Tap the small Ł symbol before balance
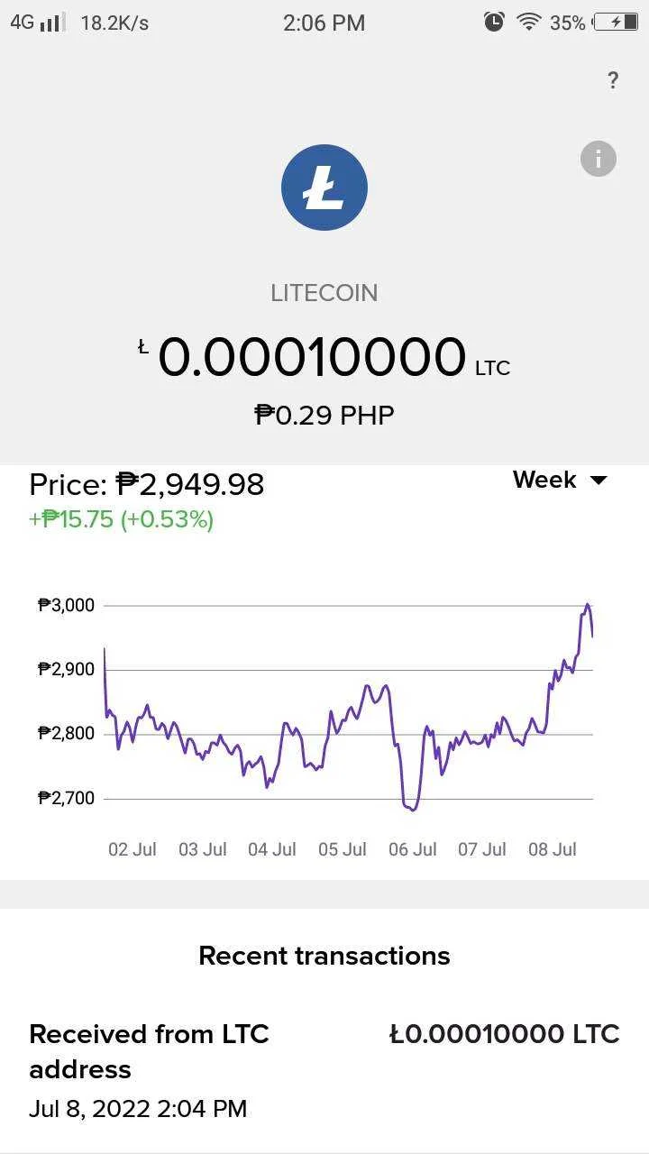Viewport: 649px width, 1154px height. point(143,347)
